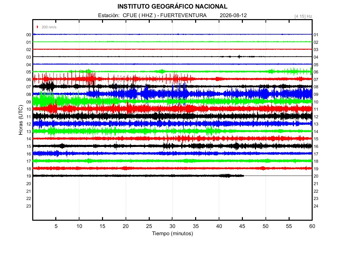Click the red amplitude scale bar
Viewport: 337px width, 253px height.
(38, 27)
